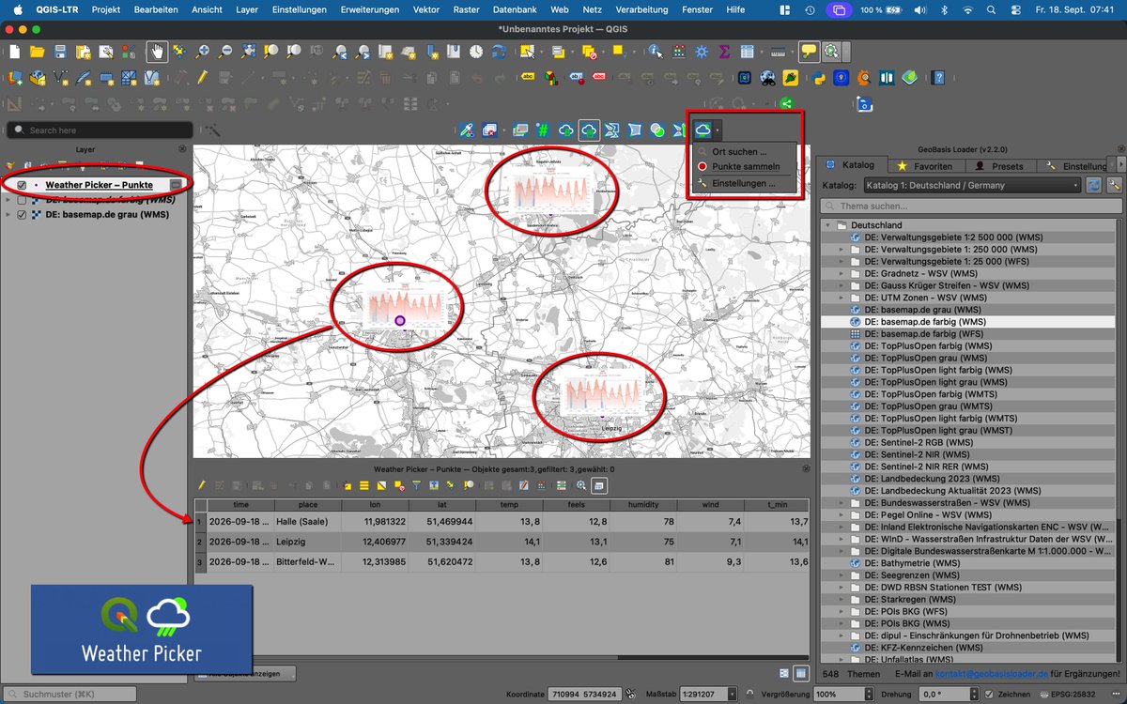
Task: Expand DE: Bundeswasserstraßen - WSV (WMS) entry
Action: (841, 502)
